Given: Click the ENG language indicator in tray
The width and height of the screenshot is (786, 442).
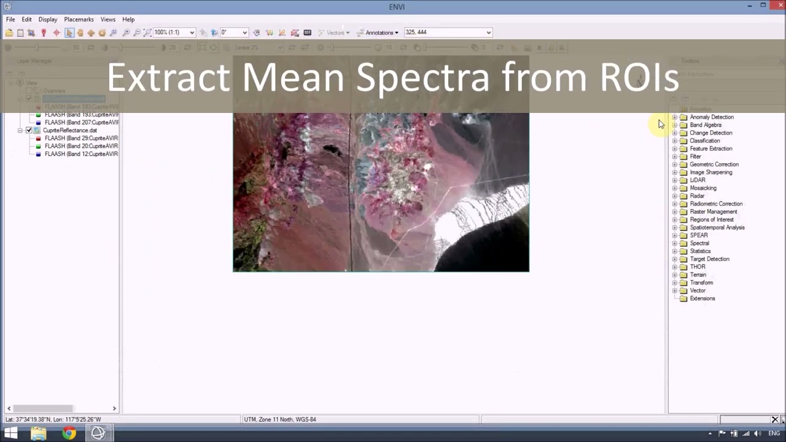Looking at the screenshot, I should click(774, 433).
